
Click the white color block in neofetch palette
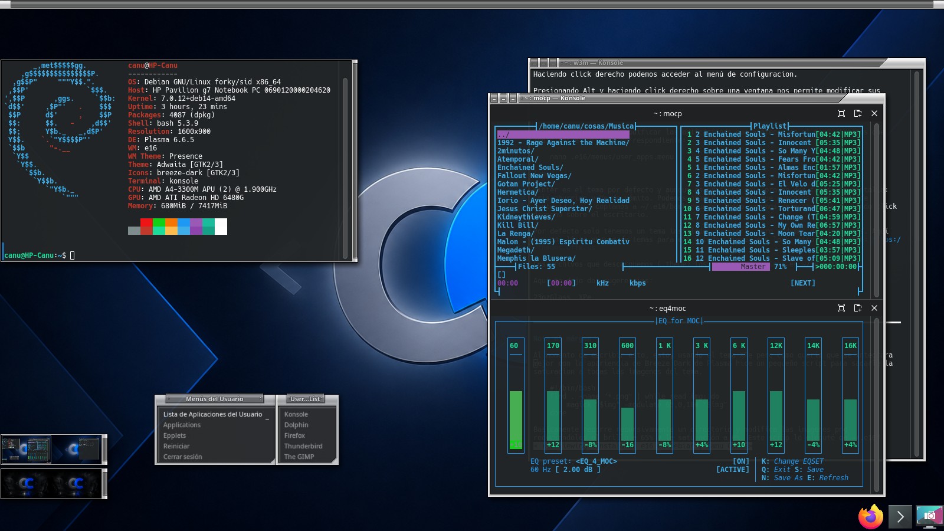(x=221, y=227)
